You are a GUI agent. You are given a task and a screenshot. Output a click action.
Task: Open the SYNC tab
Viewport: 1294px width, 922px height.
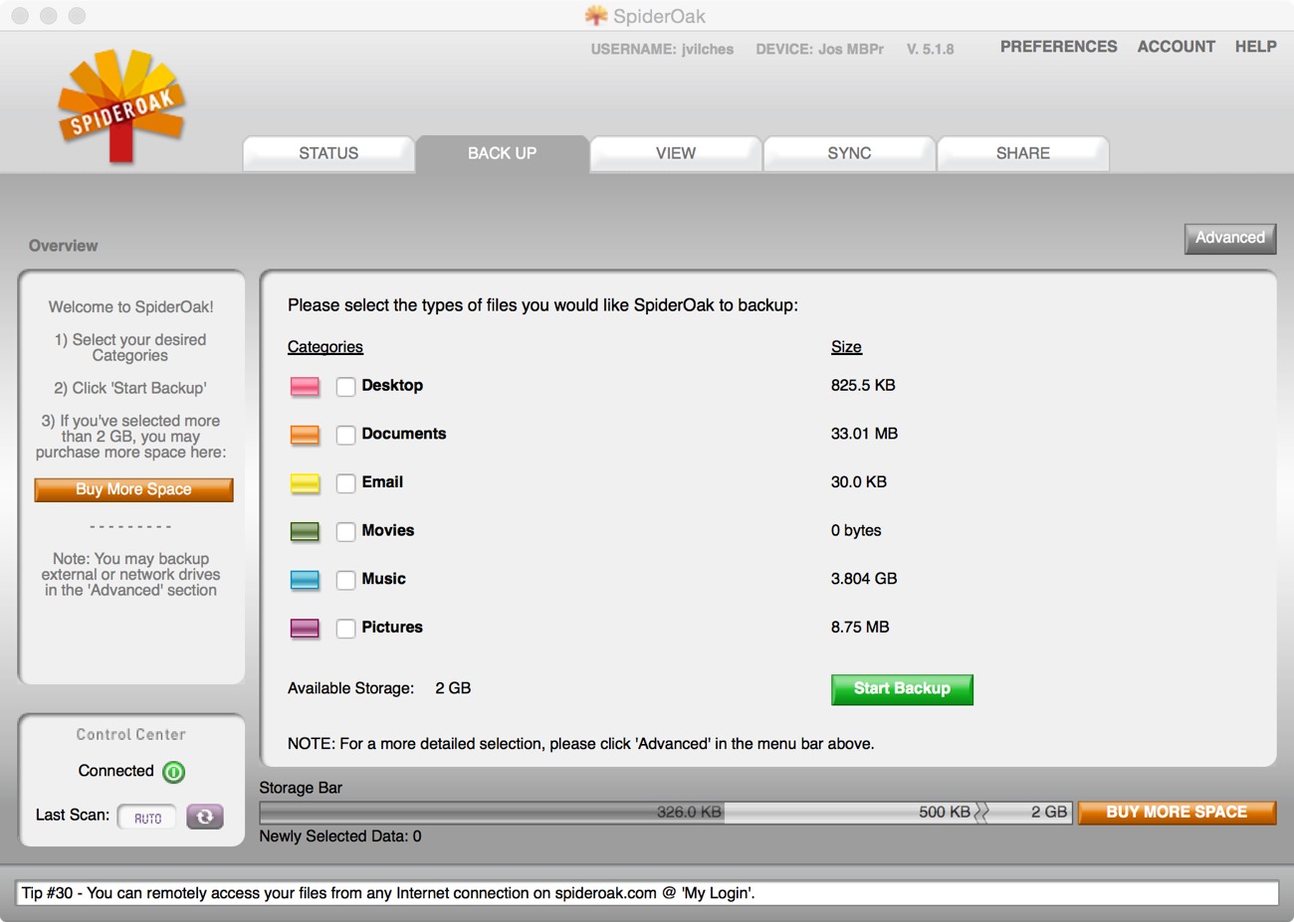[849, 153]
